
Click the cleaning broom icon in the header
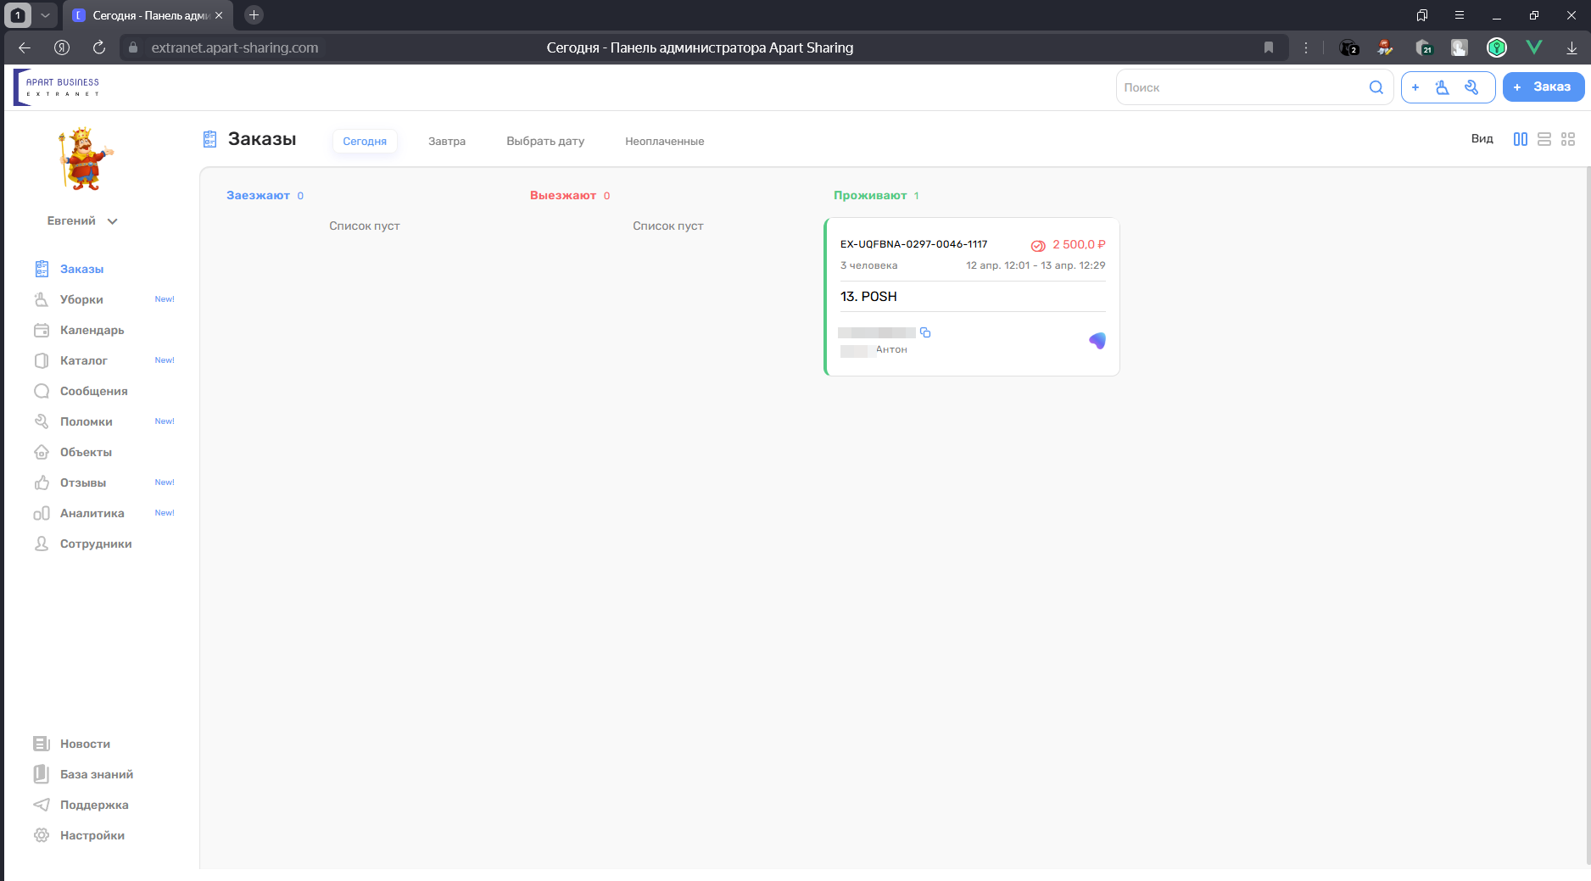click(1442, 87)
